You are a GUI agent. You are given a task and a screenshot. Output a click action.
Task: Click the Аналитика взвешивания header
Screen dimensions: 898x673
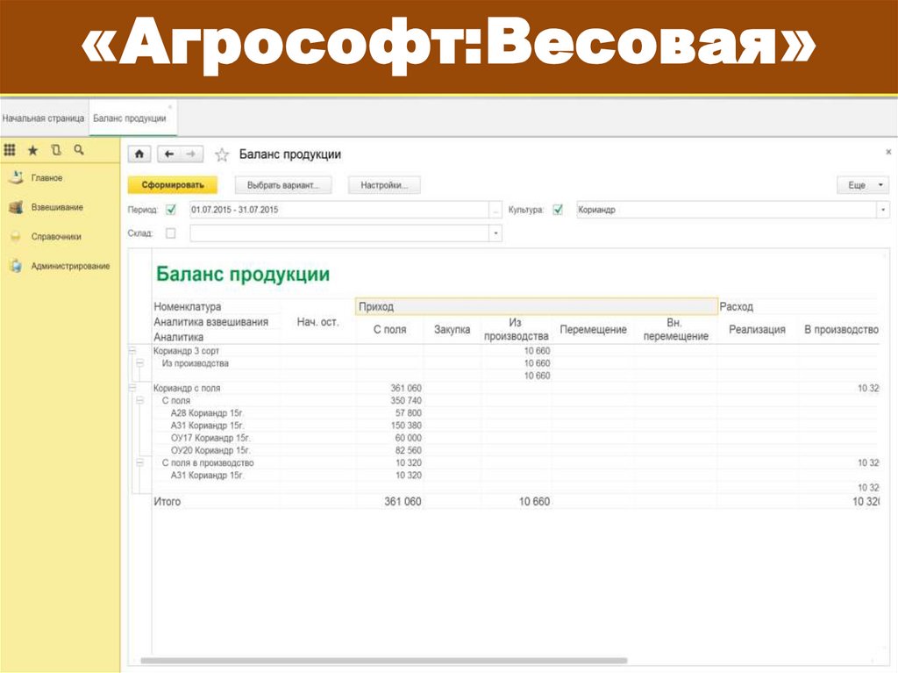[210, 322]
